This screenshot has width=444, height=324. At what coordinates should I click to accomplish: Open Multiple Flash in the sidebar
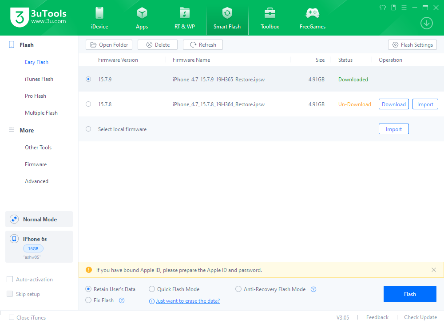pyautogui.click(x=41, y=113)
